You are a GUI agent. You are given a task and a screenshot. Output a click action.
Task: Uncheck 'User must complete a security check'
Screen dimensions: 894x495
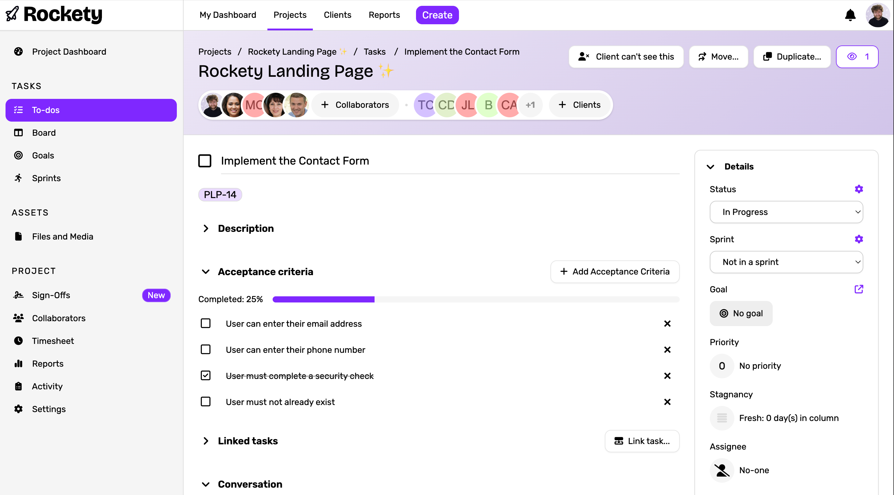pos(206,375)
